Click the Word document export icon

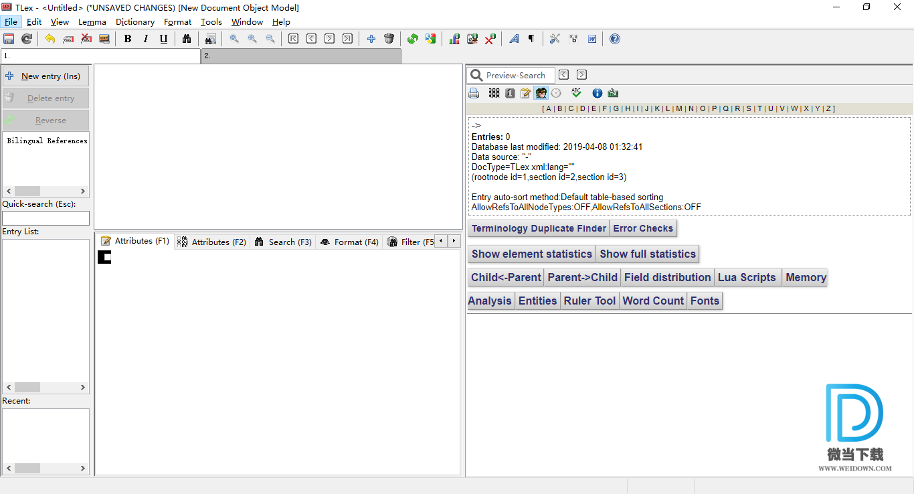coord(592,39)
